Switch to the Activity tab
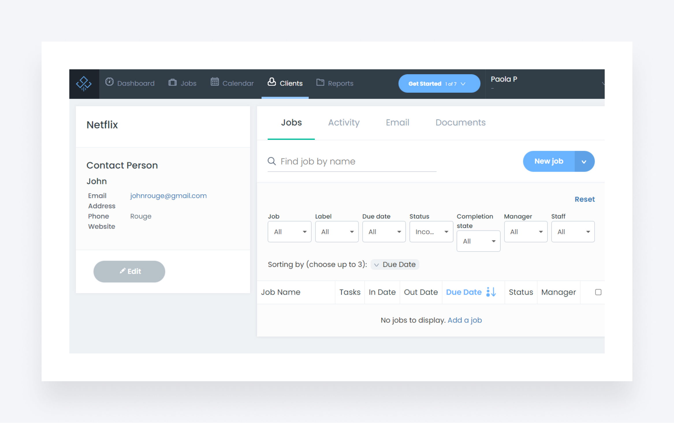This screenshot has height=428, width=674. [x=344, y=122]
